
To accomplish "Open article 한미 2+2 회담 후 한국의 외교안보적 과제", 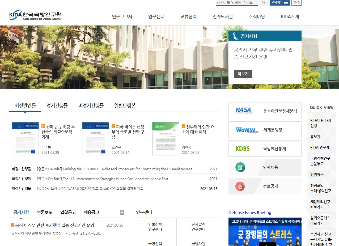I will tap(58, 132).
